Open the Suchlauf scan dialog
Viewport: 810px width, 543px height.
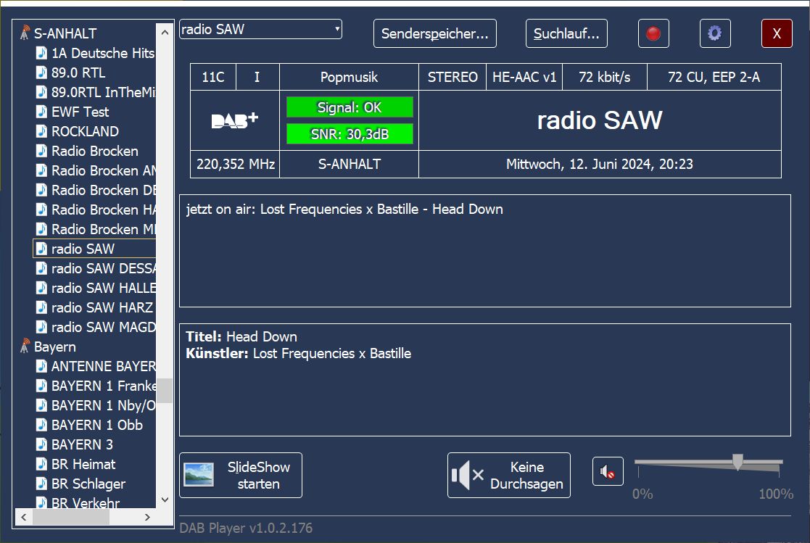[566, 33]
